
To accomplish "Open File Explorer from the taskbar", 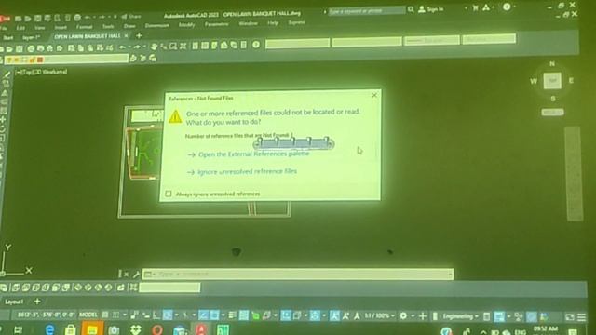I will tap(92, 329).
